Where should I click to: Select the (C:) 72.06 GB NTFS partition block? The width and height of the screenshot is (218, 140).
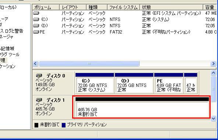pyautogui.click(x=95, y=84)
